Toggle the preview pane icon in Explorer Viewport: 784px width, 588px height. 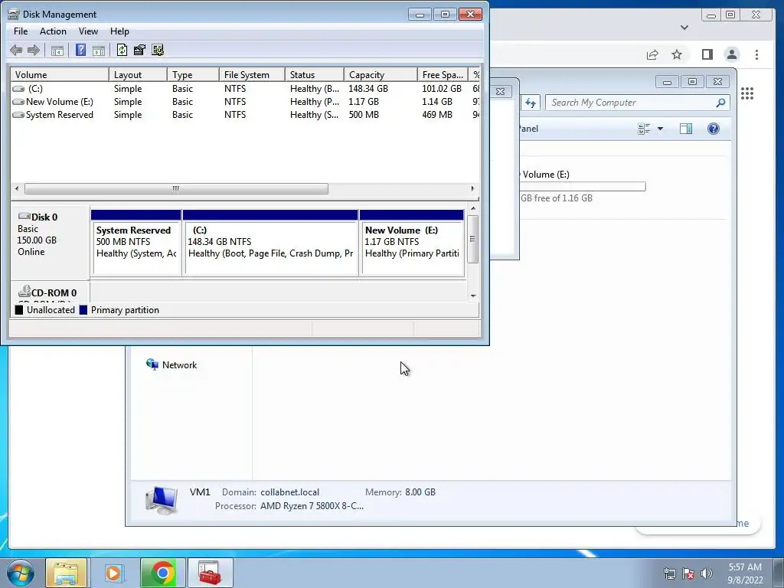tap(686, 129)
